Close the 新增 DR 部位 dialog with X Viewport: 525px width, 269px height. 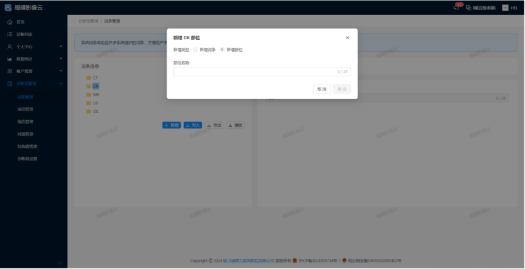point(347,38)
